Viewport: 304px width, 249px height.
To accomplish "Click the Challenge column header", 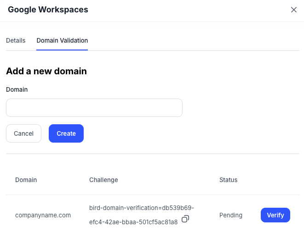I will 103,180.
